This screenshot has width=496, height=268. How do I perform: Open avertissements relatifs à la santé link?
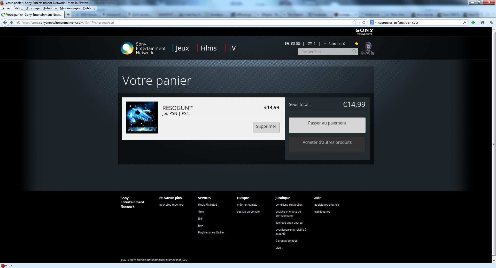[291, 232]
